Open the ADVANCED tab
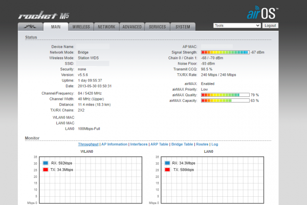307x205 pixels. tap(132, 26)
